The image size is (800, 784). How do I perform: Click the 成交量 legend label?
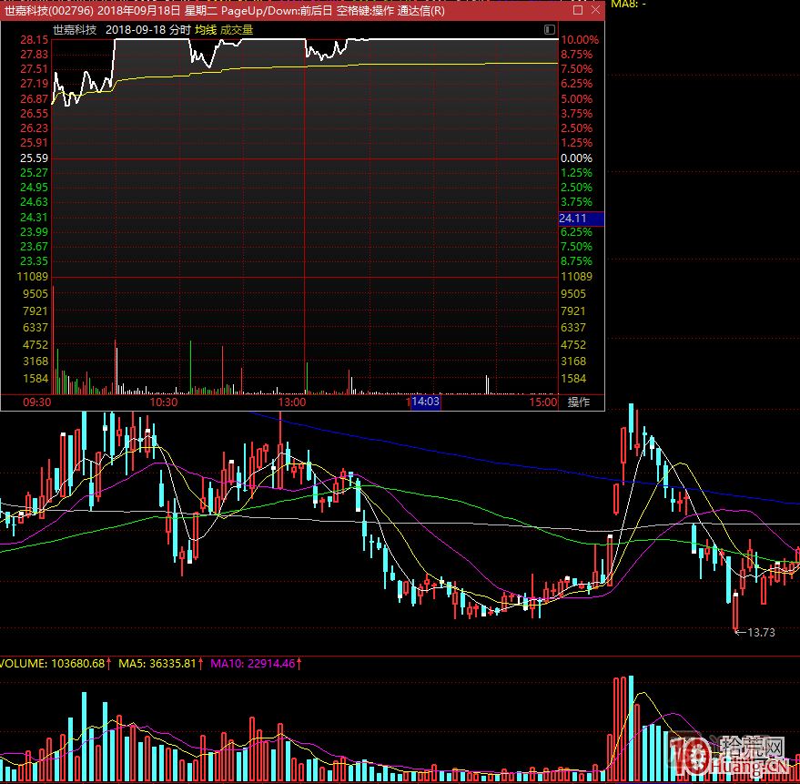237,29
